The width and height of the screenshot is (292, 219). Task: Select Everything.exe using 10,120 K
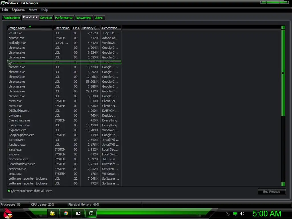64,125
